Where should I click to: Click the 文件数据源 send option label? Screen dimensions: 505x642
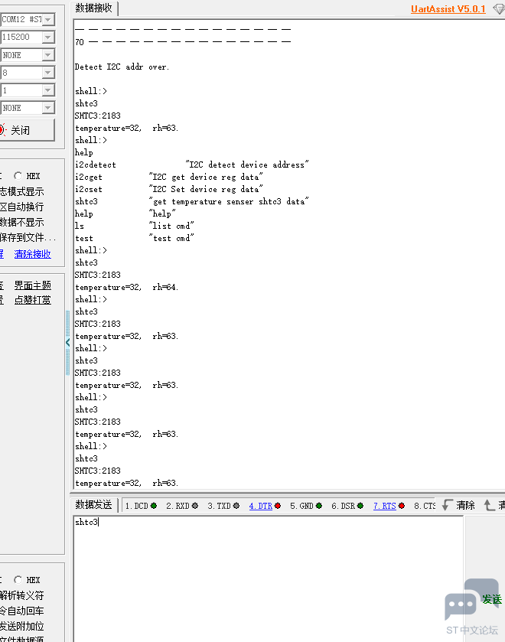[x=21, y=638]
